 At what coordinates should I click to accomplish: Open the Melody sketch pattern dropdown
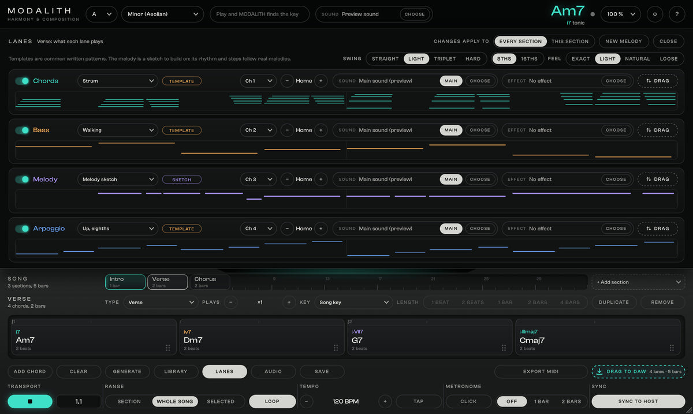click(x=118, y=179)
